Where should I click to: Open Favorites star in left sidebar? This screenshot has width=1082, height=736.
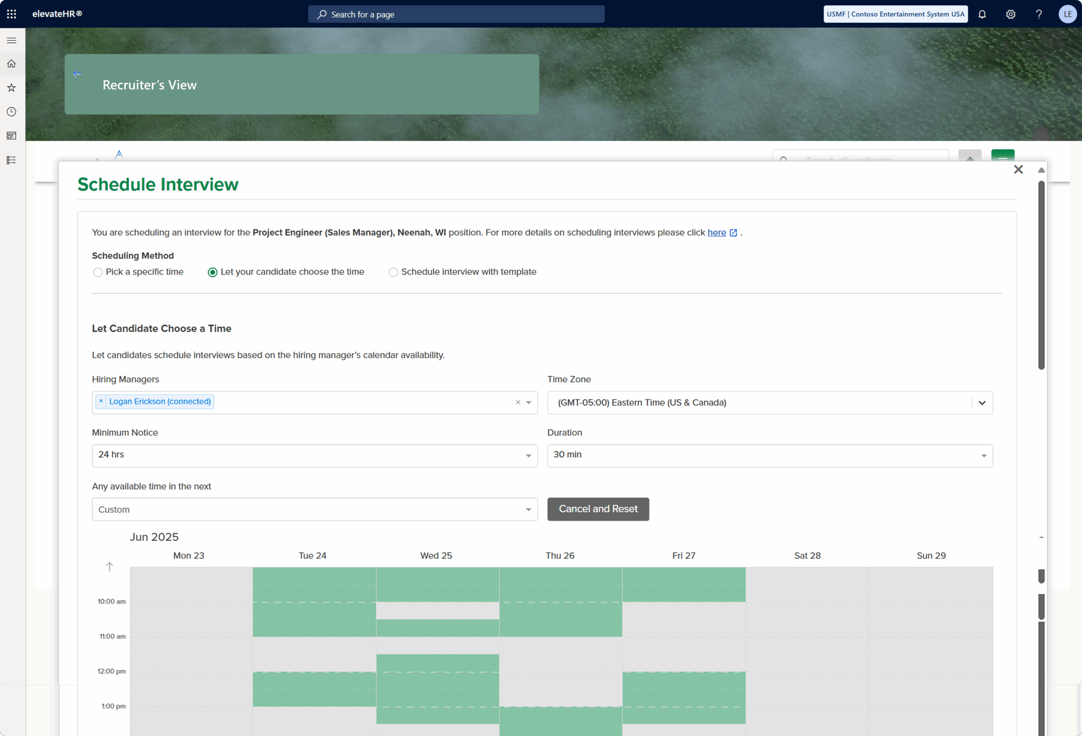point(12,87)
